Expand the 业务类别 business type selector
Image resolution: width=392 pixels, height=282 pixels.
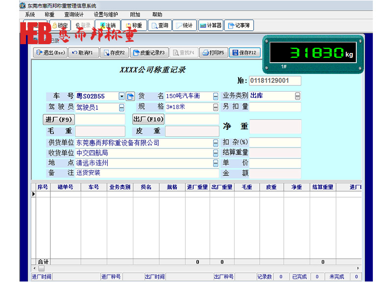tap(297, 96)
